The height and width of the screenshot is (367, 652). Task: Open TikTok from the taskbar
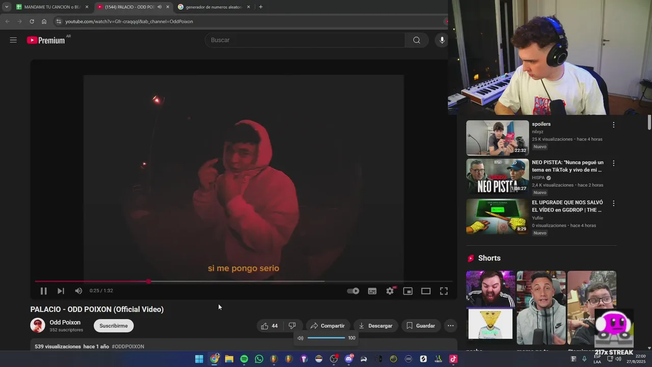[x=453, y=359]
